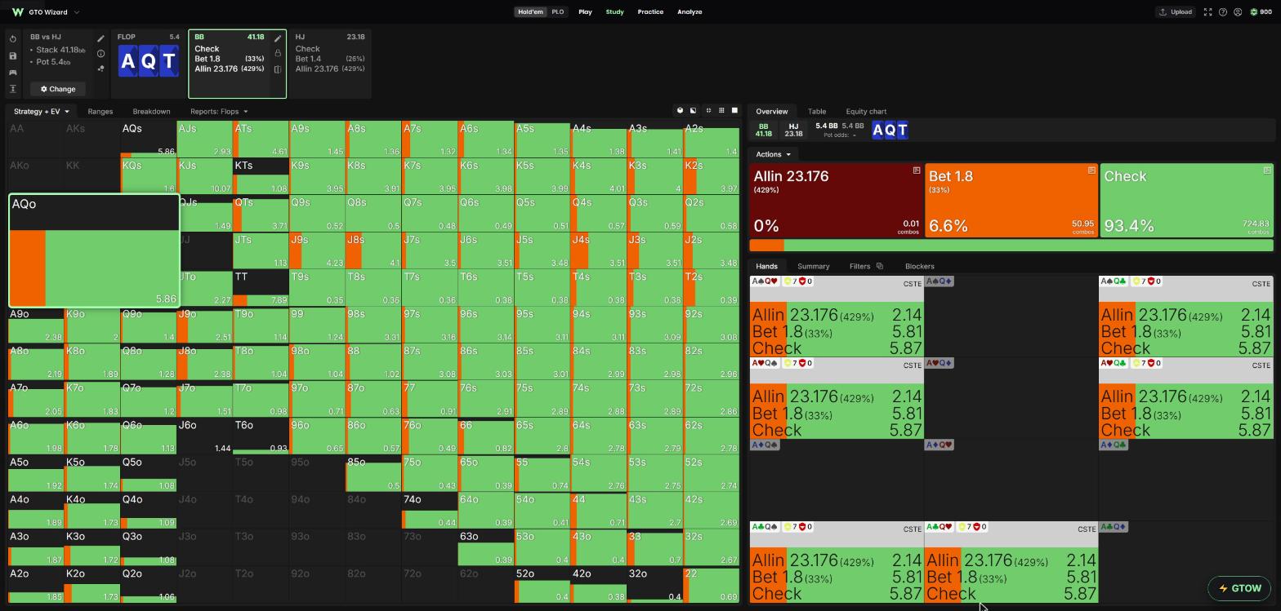The height and width of the screenshot is (611, 1281).
Task: Switch to the Blockers tab
Action: pos(919,267)
